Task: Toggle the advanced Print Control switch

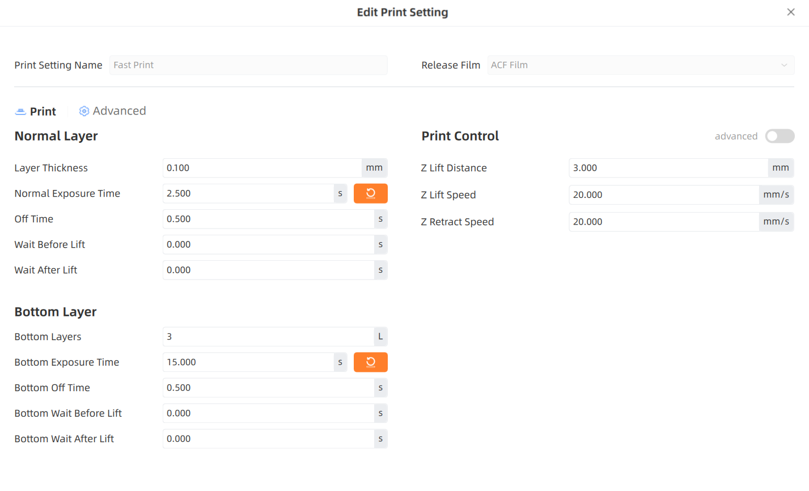Action: point(780,136)
